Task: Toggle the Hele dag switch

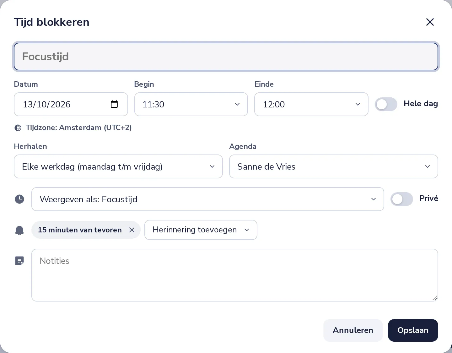Action: 386,104
